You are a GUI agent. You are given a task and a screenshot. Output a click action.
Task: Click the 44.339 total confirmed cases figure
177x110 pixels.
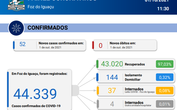pos(35,94)
